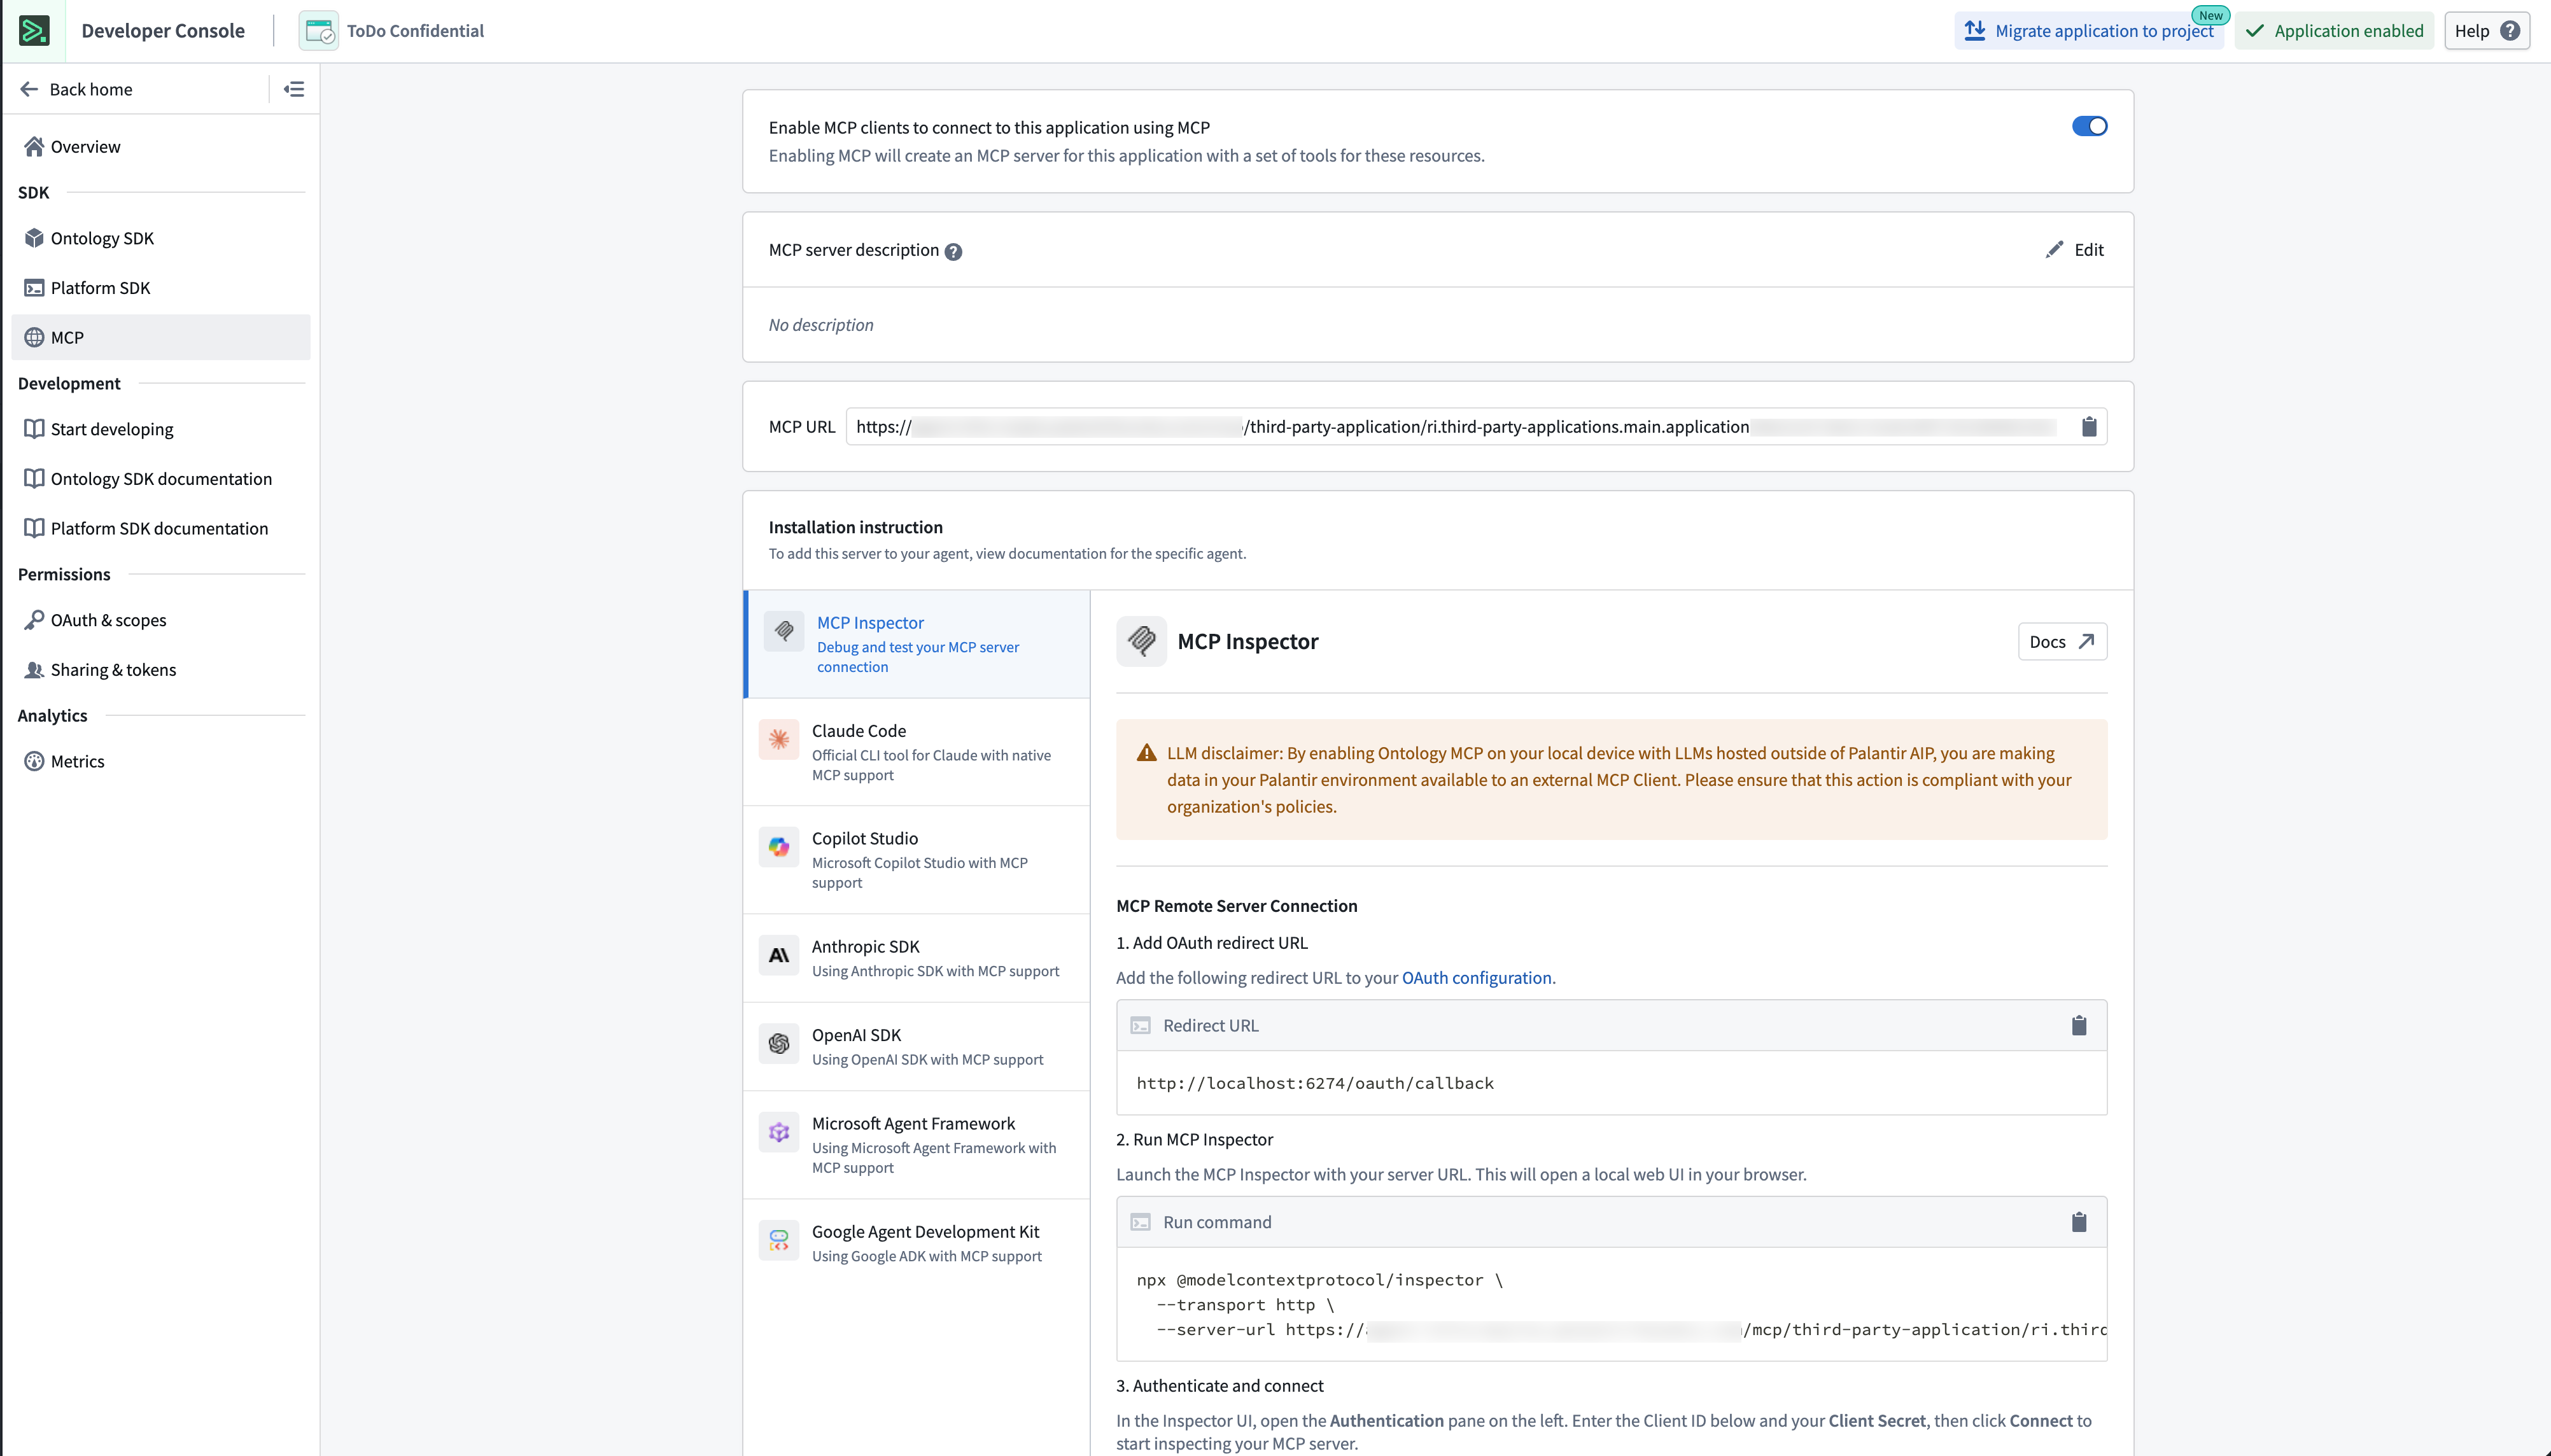The width and height of the screenshot is (2551, 1456).
Task: Select Claude Code installation instructions
Action: pos(917,752)
